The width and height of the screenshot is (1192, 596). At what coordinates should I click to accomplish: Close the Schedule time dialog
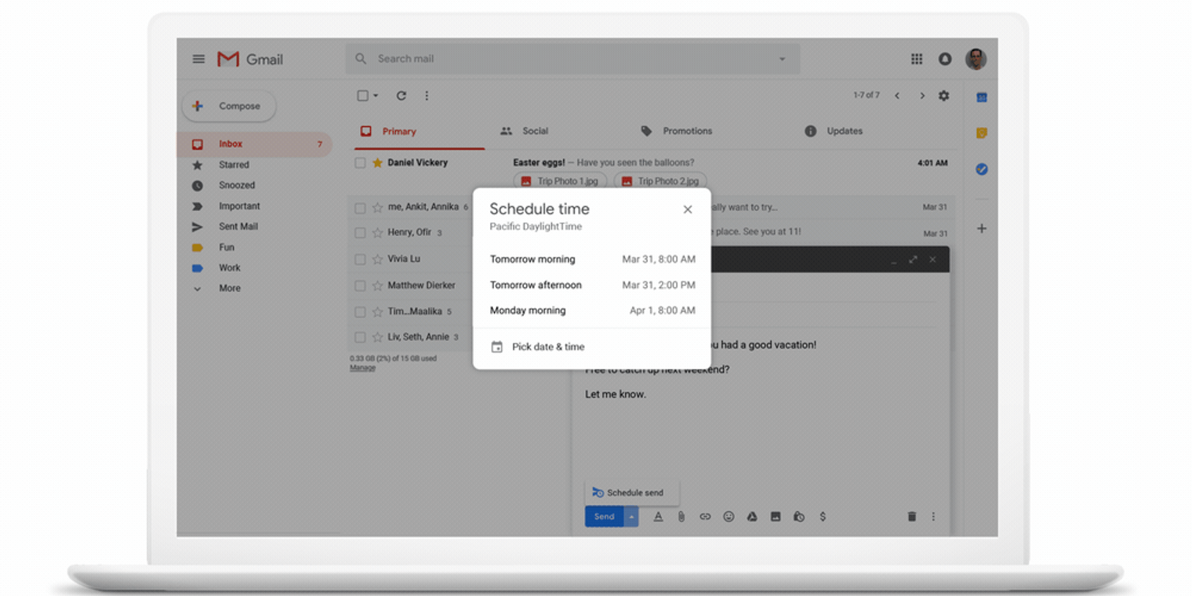tap(688, 209)
